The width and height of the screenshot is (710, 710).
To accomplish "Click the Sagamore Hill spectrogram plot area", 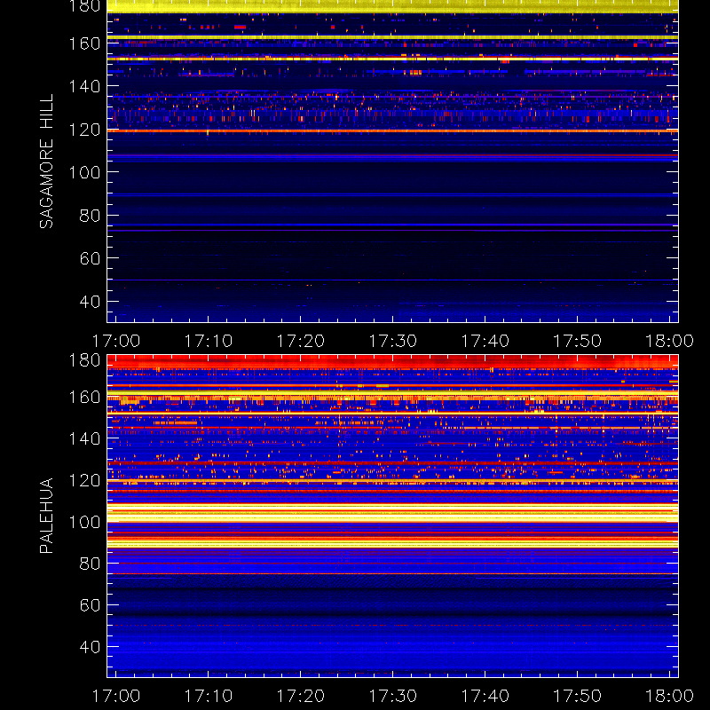I will click(x=392, y=162).
